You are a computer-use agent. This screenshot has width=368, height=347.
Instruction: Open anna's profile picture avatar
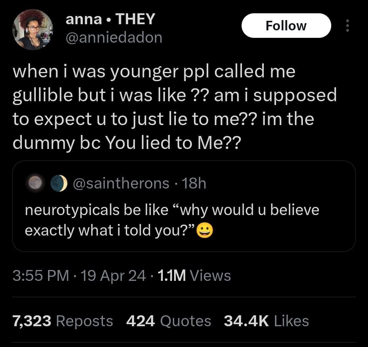(x=33, y=30)
